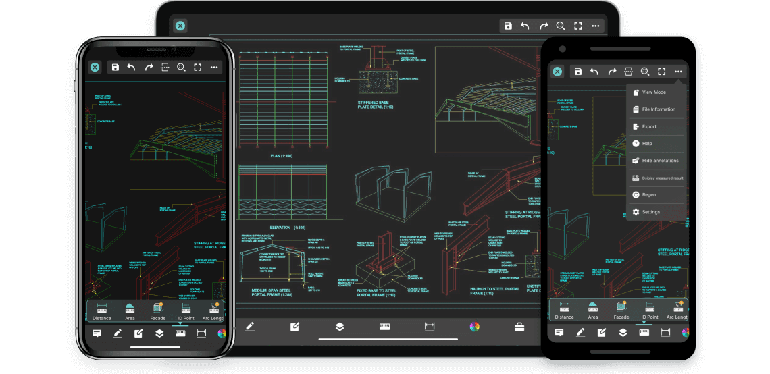Open the layers panel on the left phone
The image size is (770, 374).
point(159,333)
